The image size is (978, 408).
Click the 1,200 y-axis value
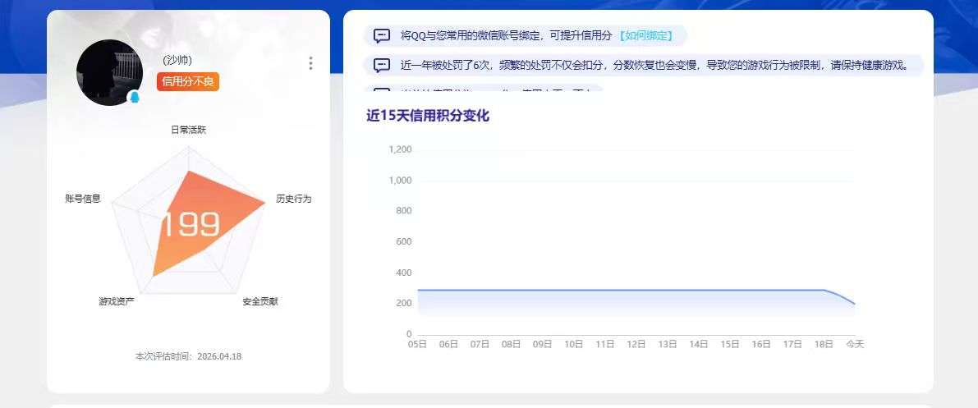(401, 149)
